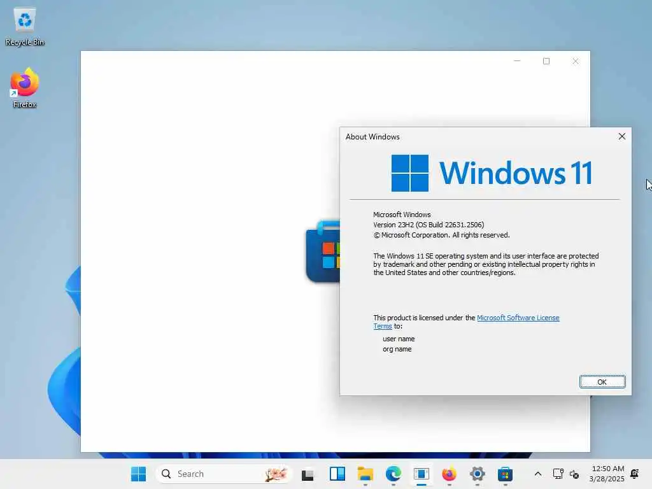Open Settings gear on the taskbar
This screenshot has height=489, width=652.
pyautogui.click(x=478, y=474)
